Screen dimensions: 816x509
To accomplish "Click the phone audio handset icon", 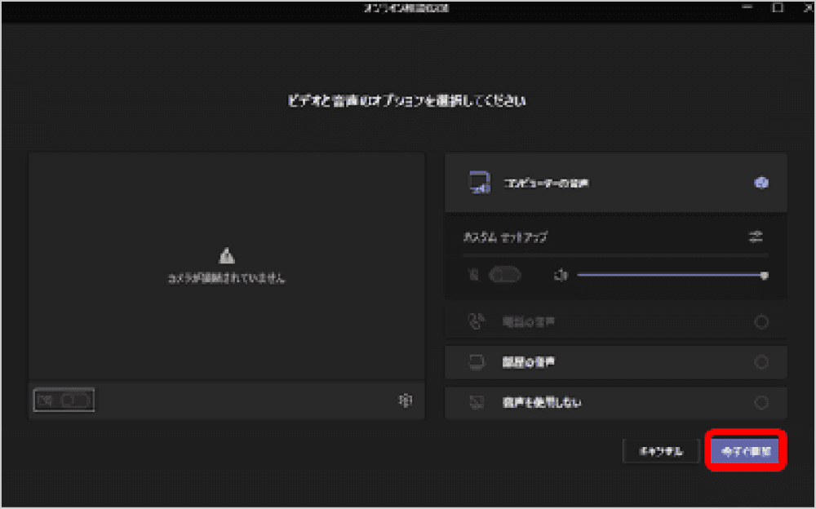I will [x=477, y=322].
